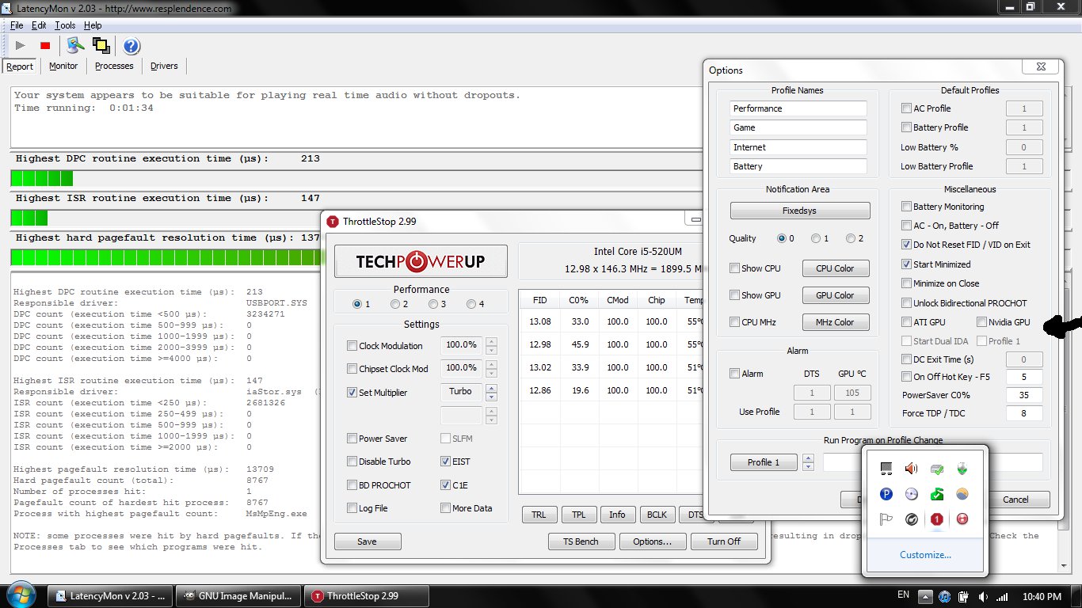Screen dimensions: 1082x608
Task: Click the Save button in ThrottleStop
Action: pos(368,541)
